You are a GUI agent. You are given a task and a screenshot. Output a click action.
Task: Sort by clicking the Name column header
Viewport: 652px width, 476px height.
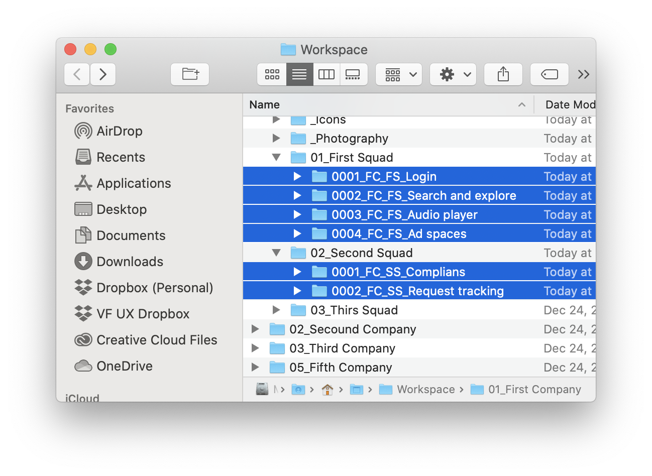[x=264, y=104]
